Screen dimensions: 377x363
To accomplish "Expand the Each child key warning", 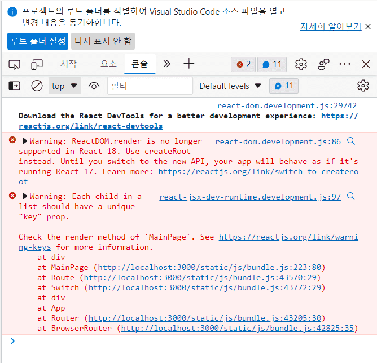I will (24, 196).
